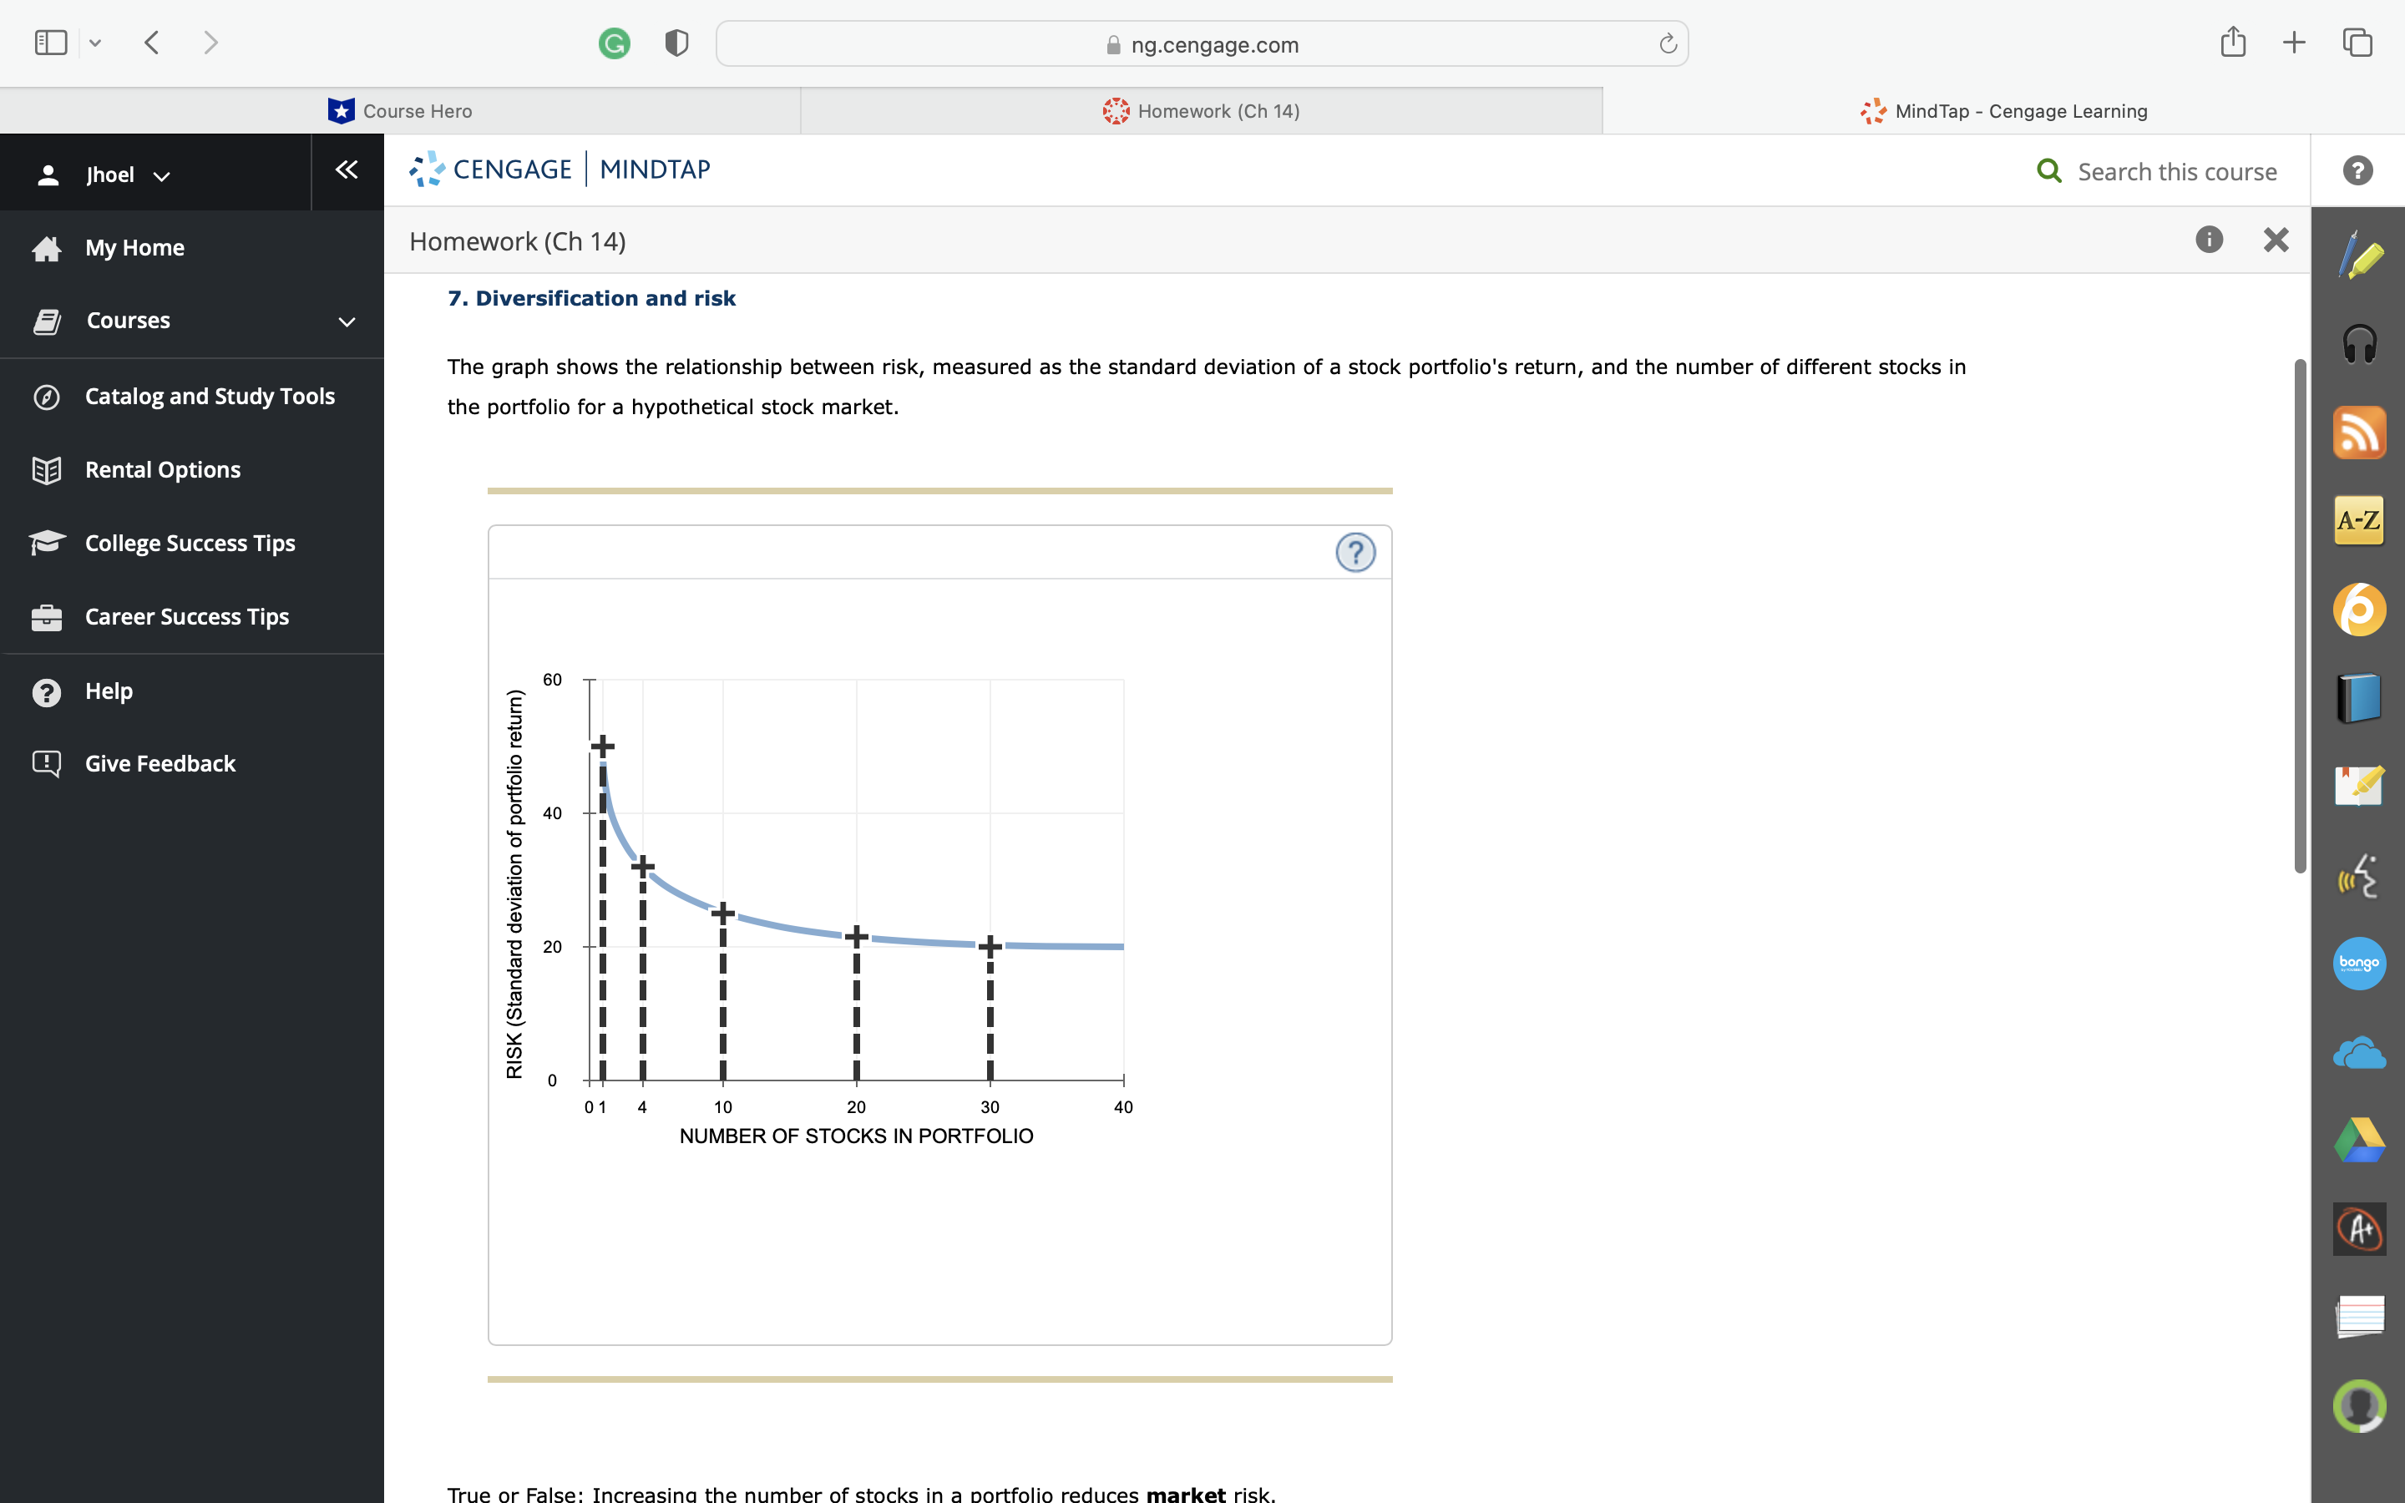This screenshot has width=2405, height=1503.
Task: Click the Search this course field
Action: click(2175, 172)
